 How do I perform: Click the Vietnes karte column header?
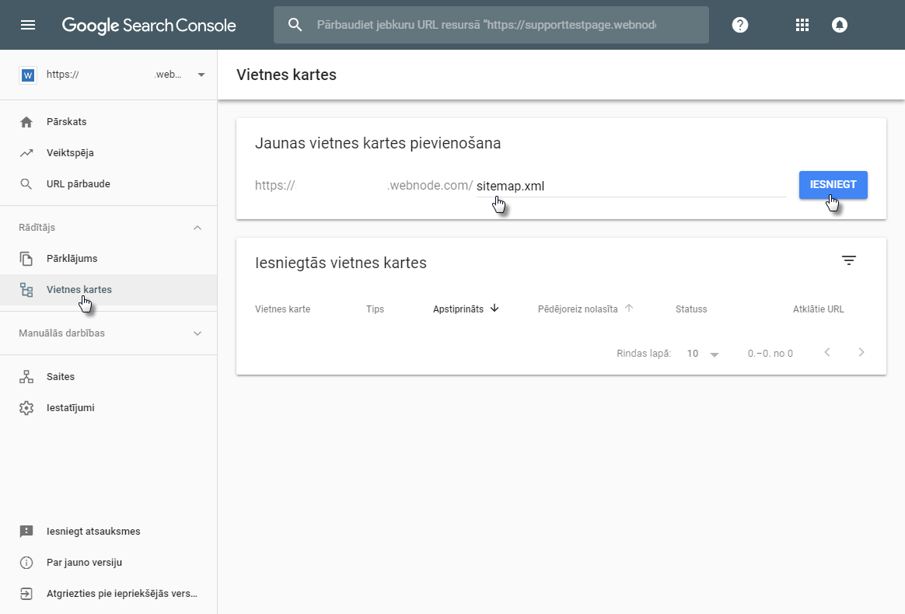pos(283,309)
